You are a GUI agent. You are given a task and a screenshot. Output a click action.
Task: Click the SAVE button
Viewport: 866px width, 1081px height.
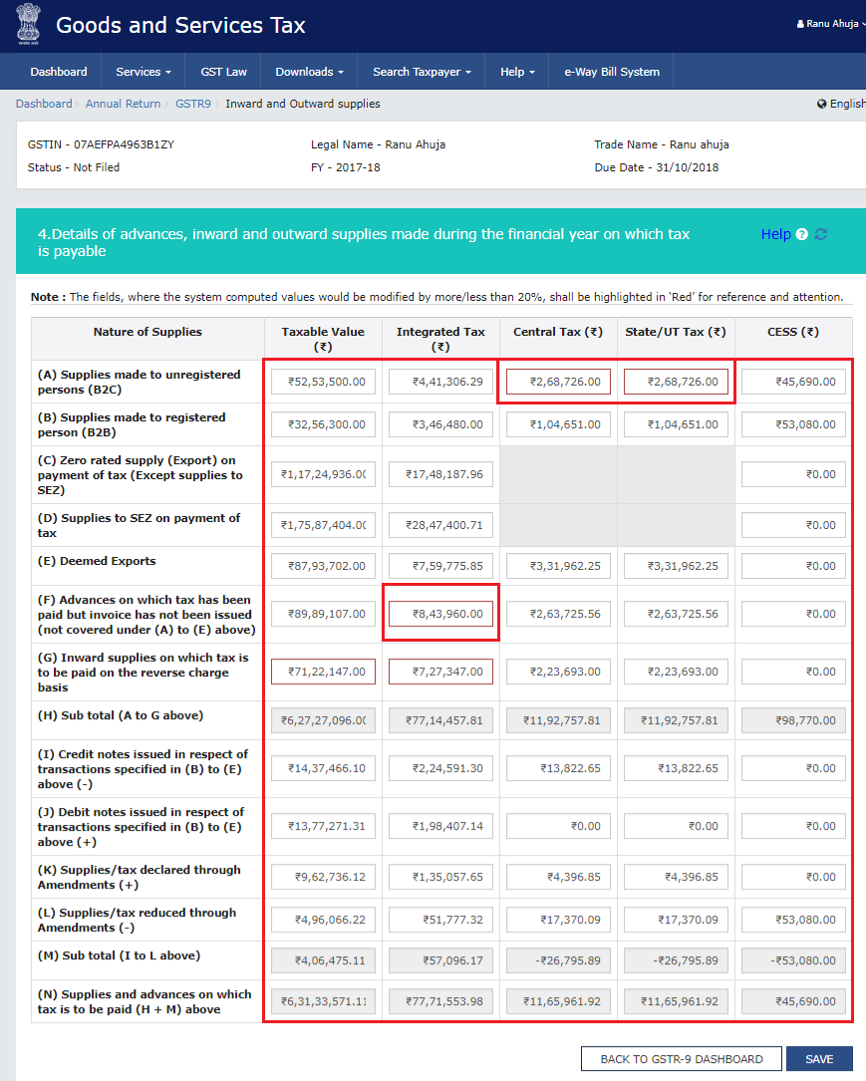click(819, 1058)
